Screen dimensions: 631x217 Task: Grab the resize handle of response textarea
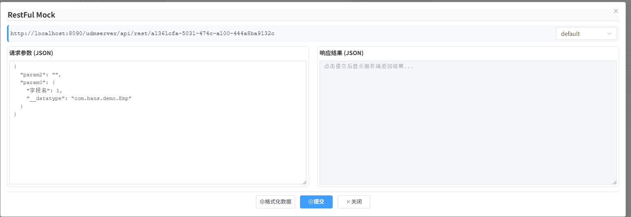[614, 182]
